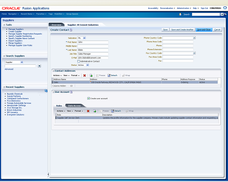Uncheck Create user account checkbox

pyautogui.click(x=88, y=98)
